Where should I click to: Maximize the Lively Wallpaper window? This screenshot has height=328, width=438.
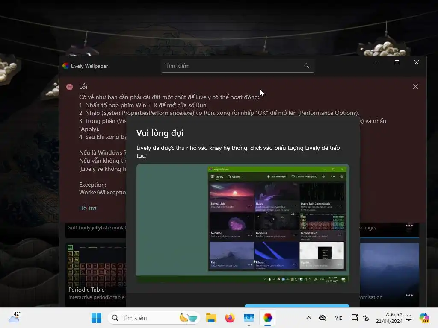pos(397,62)
